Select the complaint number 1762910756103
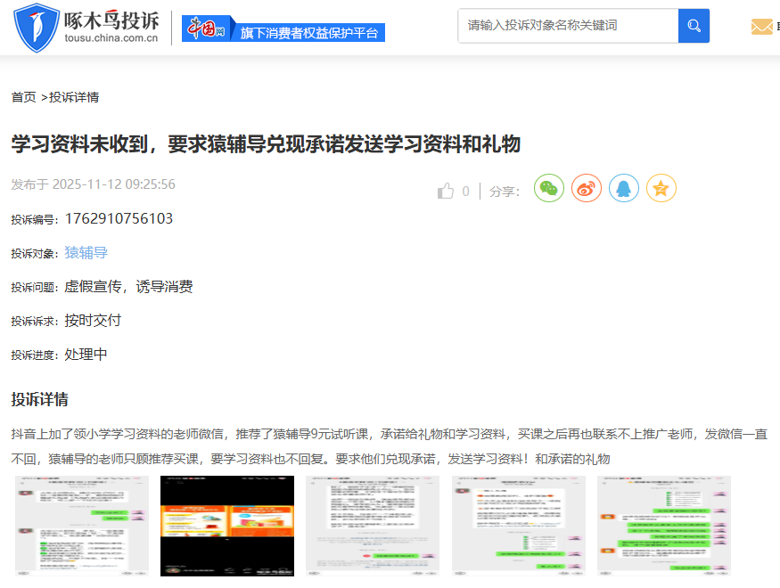Viewport: 780px width, 588px height. click(119, 218)
